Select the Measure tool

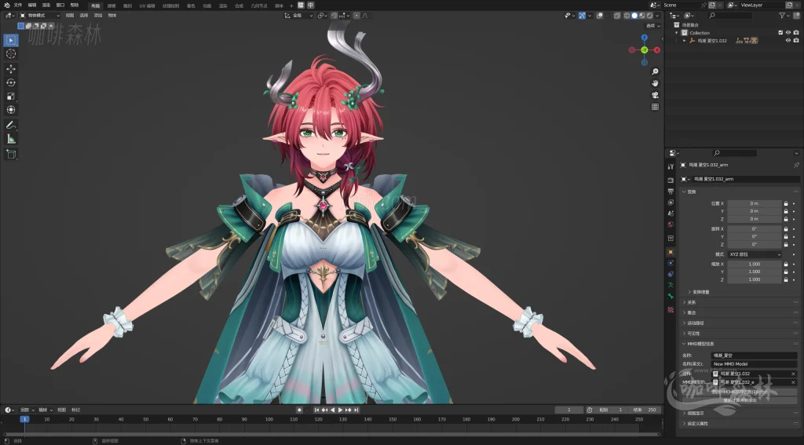(11, 139)
